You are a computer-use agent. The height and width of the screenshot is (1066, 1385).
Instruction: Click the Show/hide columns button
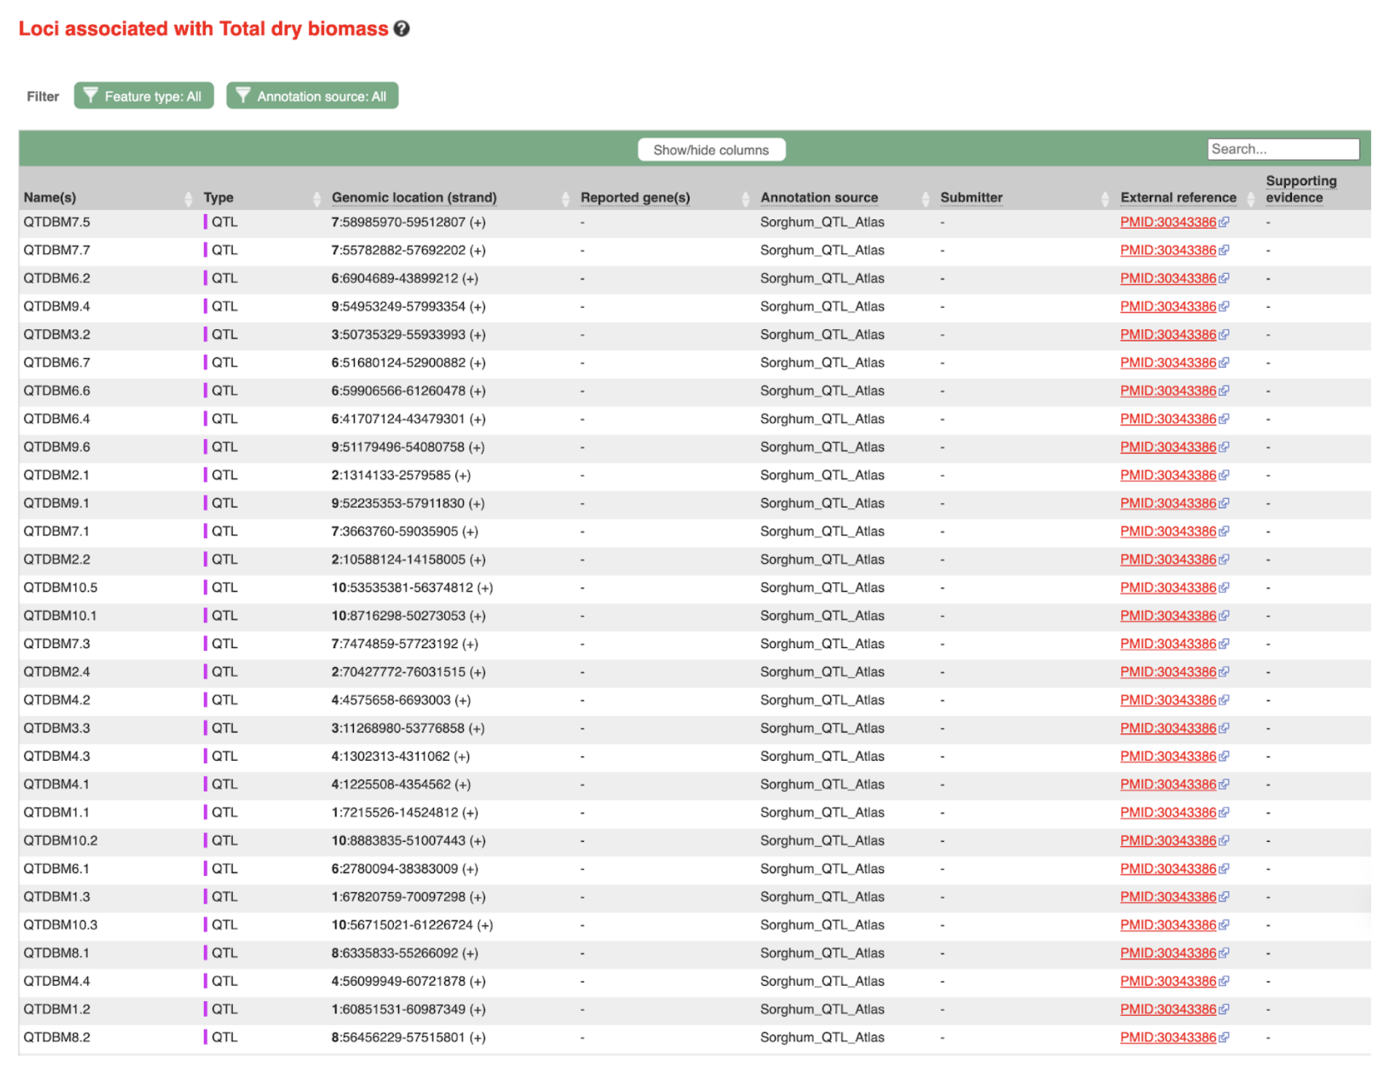tap(711, 150)
